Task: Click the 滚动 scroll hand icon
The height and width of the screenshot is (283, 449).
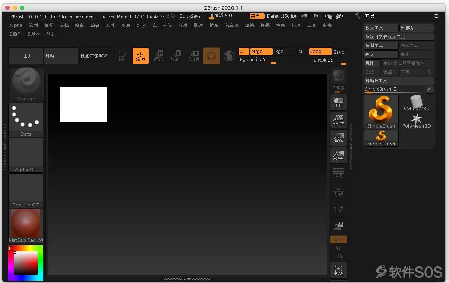Action: tap(338, 102)
